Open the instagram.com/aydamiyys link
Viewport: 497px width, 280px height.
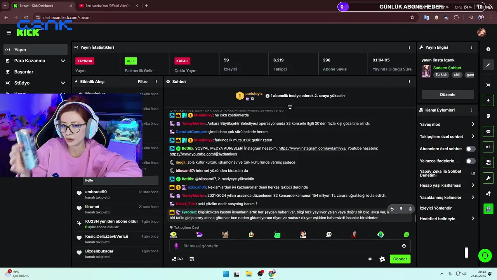pyautogui.click(x=313, y=149)
